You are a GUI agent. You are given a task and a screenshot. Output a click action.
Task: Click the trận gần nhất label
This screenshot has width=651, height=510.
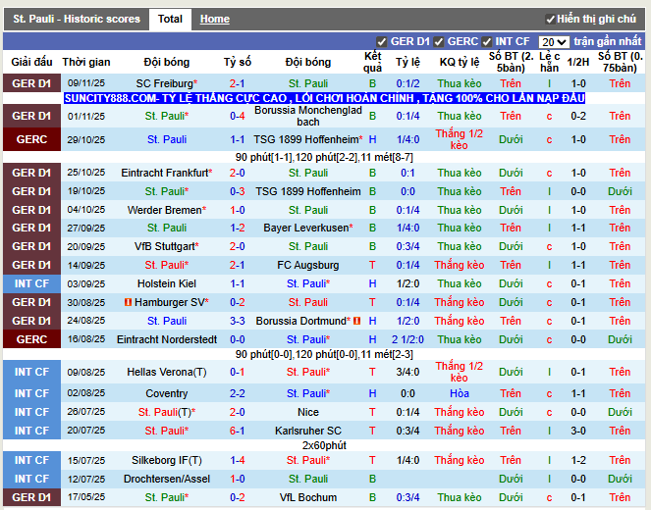click(x=608, y=41)
